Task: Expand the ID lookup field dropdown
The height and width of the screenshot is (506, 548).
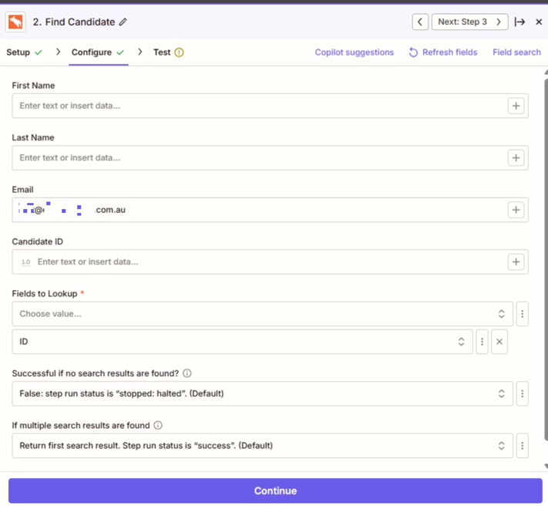Action: [242, 342]
